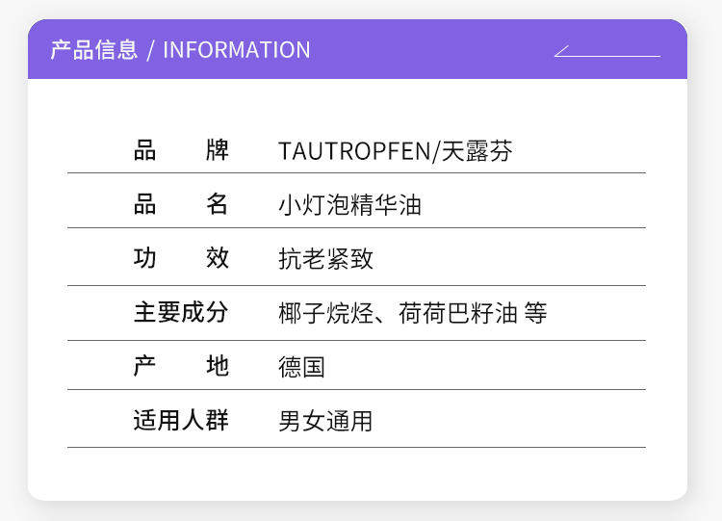722x521 pixels.
Task: Click the 男女通用 audience value
Action: tap(325, 422)
